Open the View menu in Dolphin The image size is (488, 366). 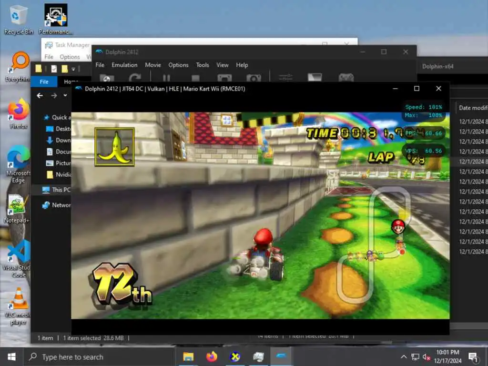(x=222, y=65)
